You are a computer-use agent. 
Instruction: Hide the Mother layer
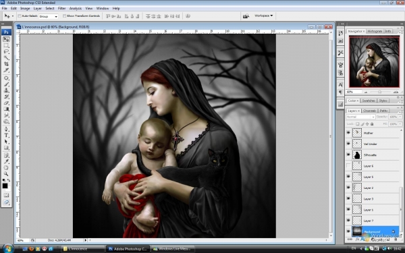348,133
